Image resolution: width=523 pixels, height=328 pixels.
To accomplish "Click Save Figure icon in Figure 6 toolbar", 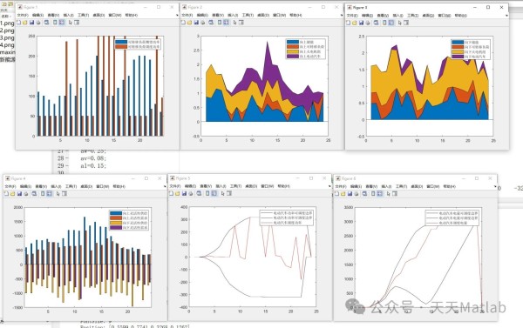I will [350, 194].
